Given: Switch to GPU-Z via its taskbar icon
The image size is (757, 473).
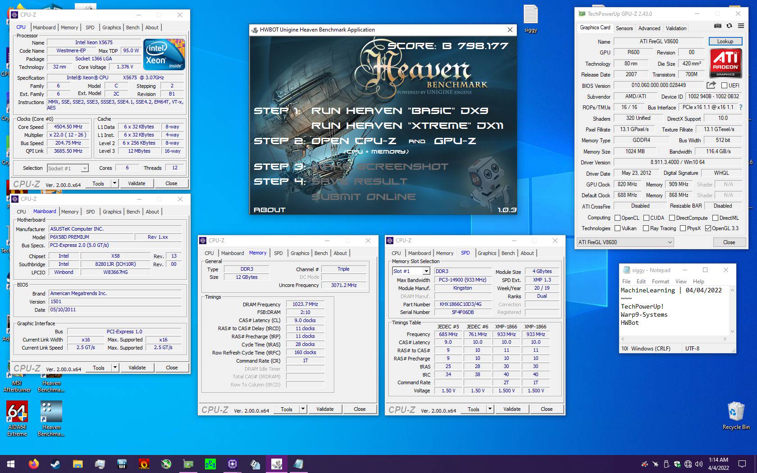Looking at the screenshot, I should 188,464.
